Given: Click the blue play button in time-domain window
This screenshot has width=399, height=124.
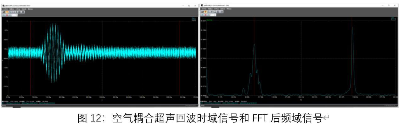Looking at the screenshot, I should [4, 15].
